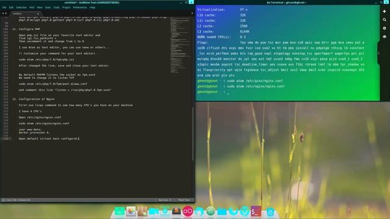
Task: Open the View menu
Action: tap(40, 7)
